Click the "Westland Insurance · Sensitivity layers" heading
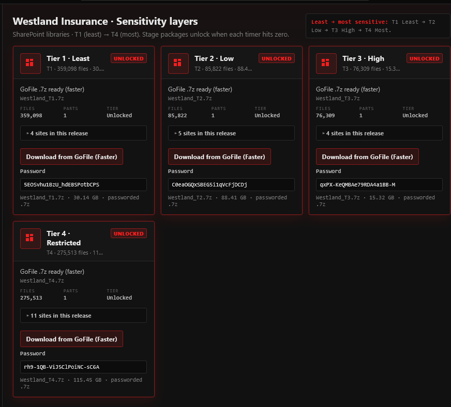The width and height of the screenshot is (451, 407). [106, 21]
